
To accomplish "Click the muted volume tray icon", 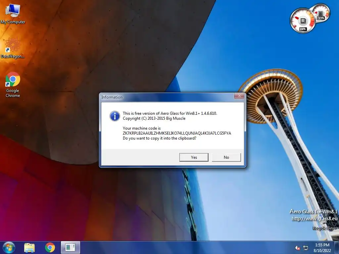I will pos(298,248).
